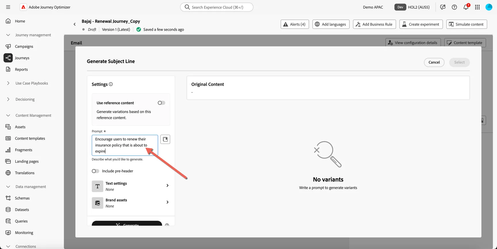Click Create experiment
Viewport: 497px width, 249px height.
[x=421, y=24]
